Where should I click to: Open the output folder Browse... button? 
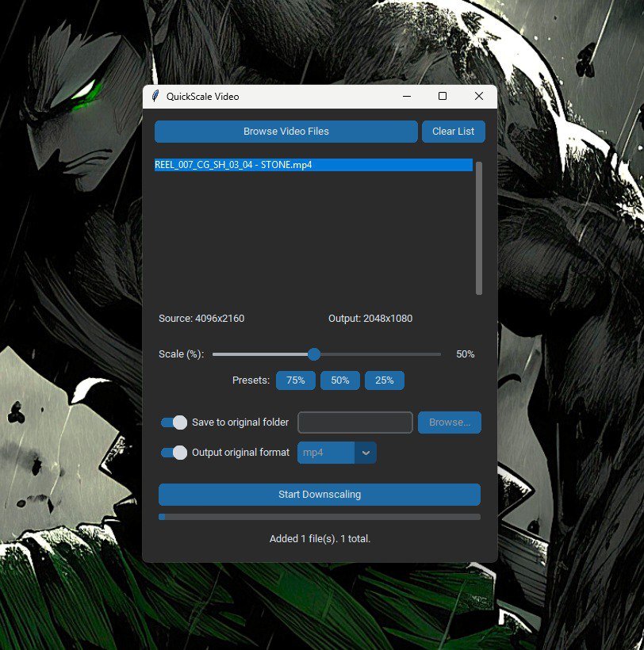pyautogui.click(x=450, y=422)
